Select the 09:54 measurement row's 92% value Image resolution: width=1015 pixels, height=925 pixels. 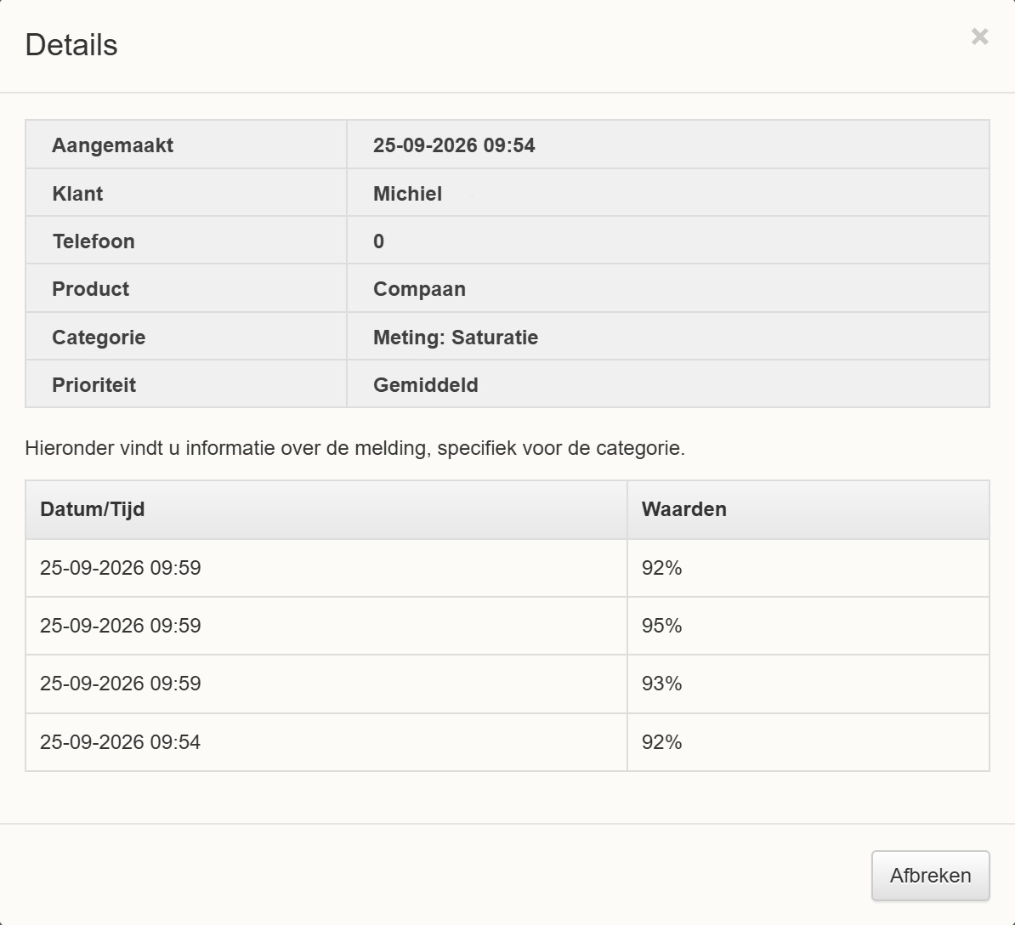point(661,742)
